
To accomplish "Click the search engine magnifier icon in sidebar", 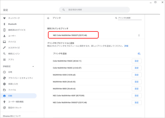I will 4,54.
